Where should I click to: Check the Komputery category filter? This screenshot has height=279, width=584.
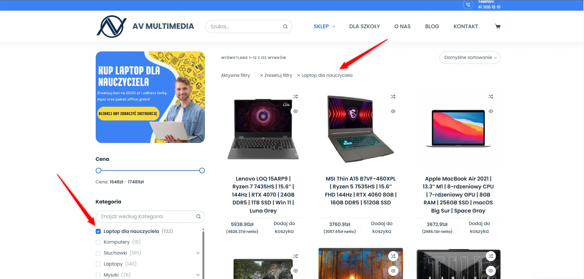98,242
